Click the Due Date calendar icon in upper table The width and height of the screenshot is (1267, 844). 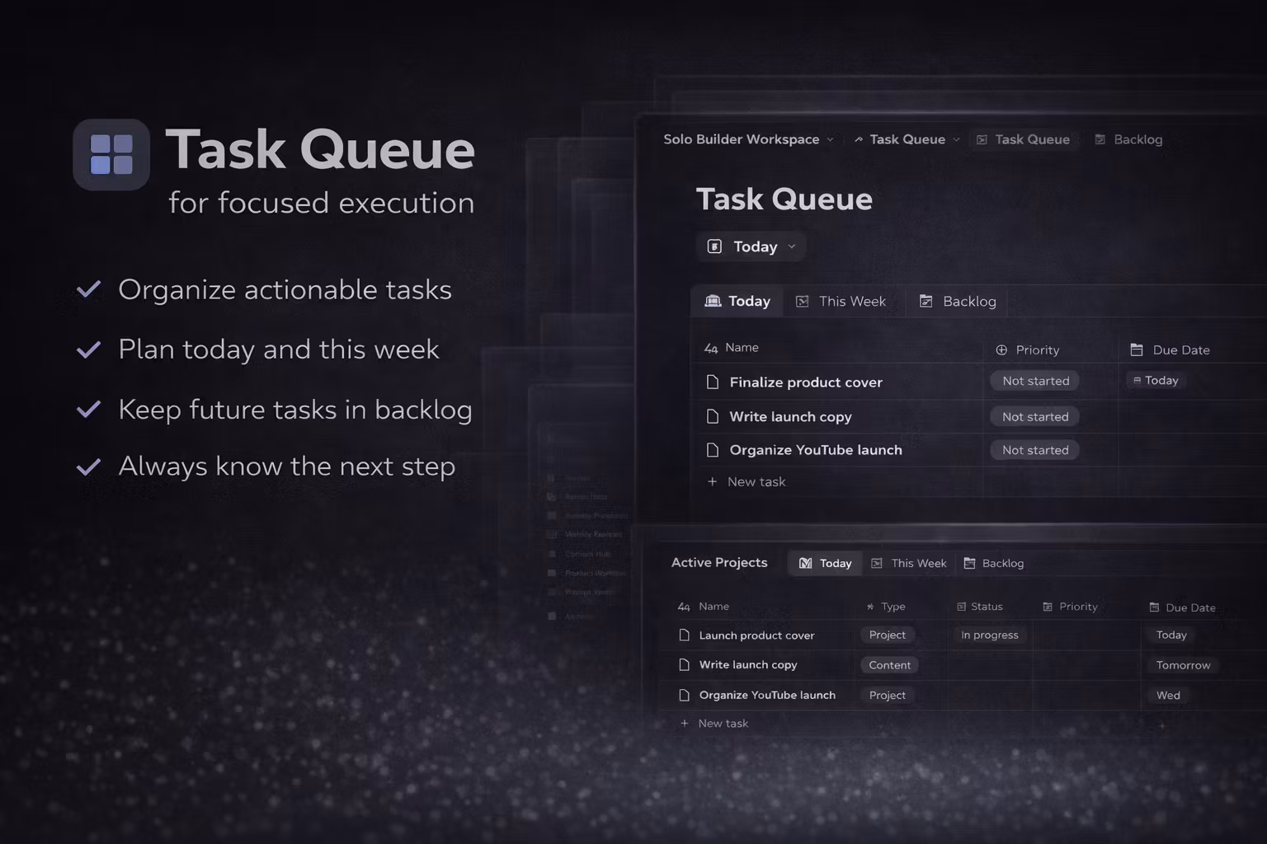tap(1136, 349)
